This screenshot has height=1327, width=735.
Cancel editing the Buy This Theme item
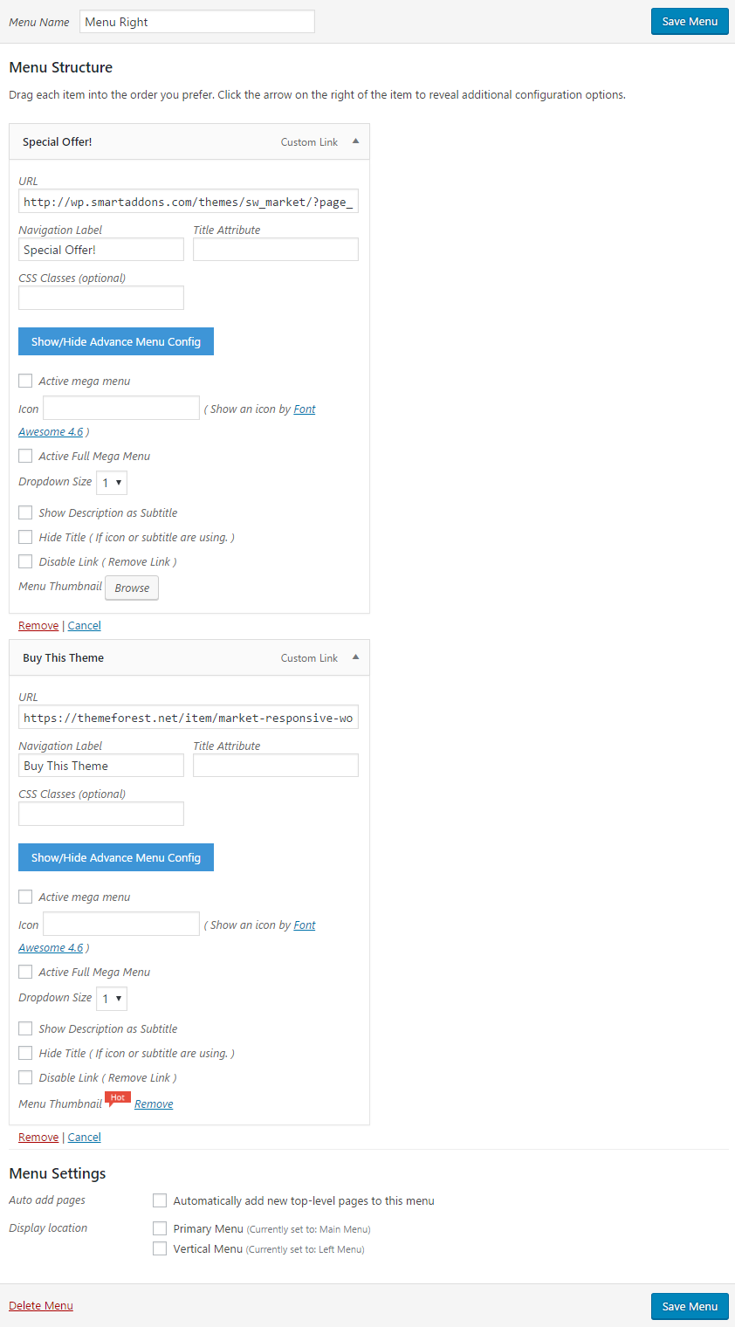click(85, 1137)
